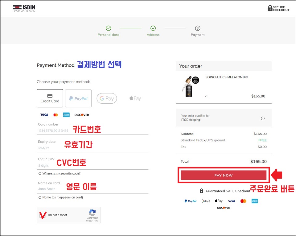
Task: Click the PayPal logo below Pay Now
Action: 191,201
